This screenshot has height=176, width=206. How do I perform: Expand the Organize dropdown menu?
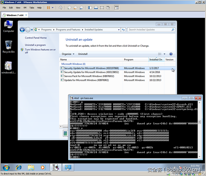pyautogui.click(x=68, y=54)
